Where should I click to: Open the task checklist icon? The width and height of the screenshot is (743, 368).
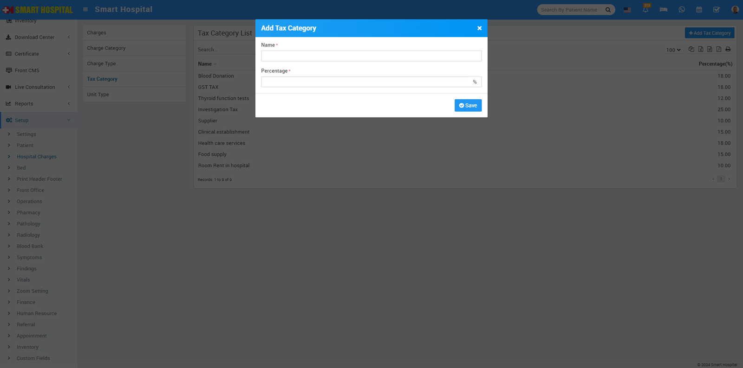click(x=717, y=10)
